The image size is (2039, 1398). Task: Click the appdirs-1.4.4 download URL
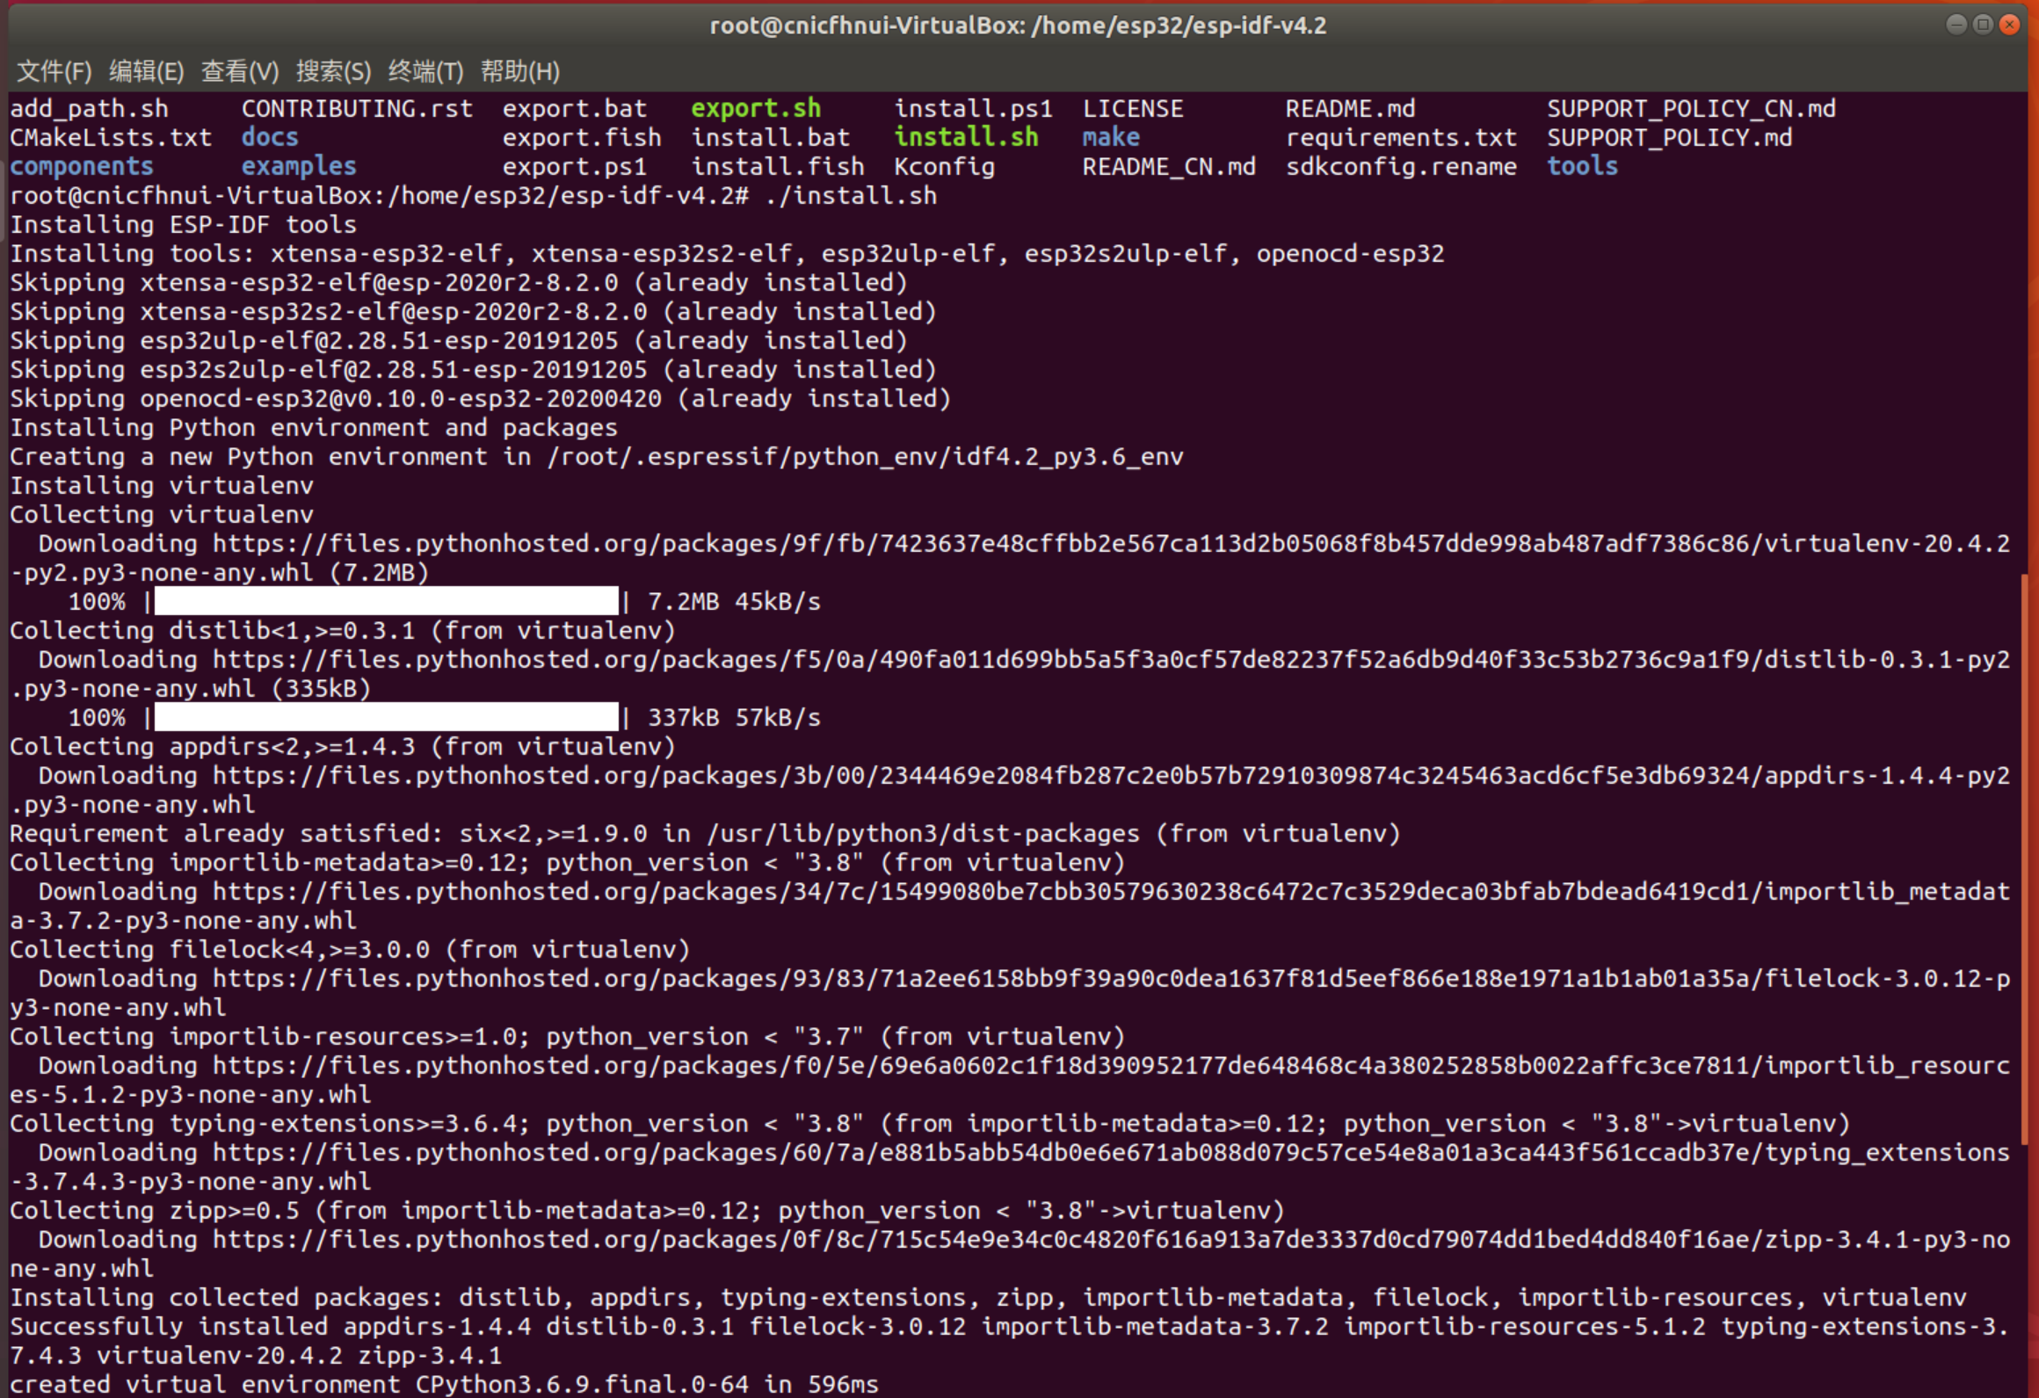pyautogui.click(x=967, y=775)
